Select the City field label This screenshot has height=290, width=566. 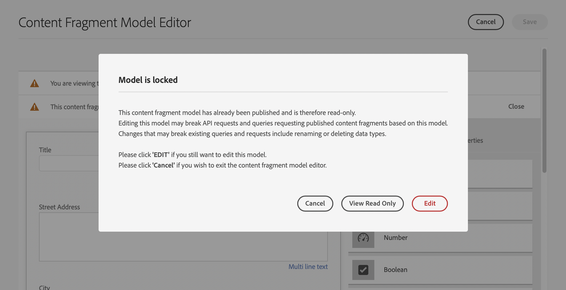[x=45, y=287]
